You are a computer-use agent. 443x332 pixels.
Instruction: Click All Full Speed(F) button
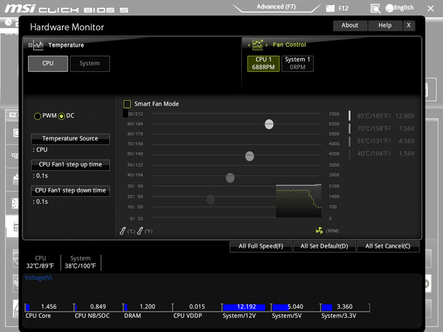tap(261, 247)
